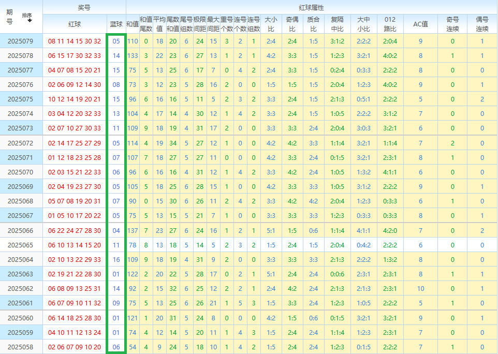498x354 pixels.
Task: Select AC值 10 in period 2025062
Action: (420, 289)
